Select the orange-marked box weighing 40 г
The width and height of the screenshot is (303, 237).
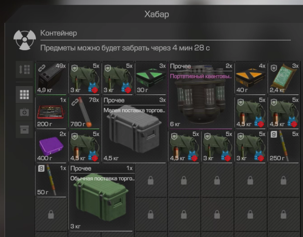(251, 78)
